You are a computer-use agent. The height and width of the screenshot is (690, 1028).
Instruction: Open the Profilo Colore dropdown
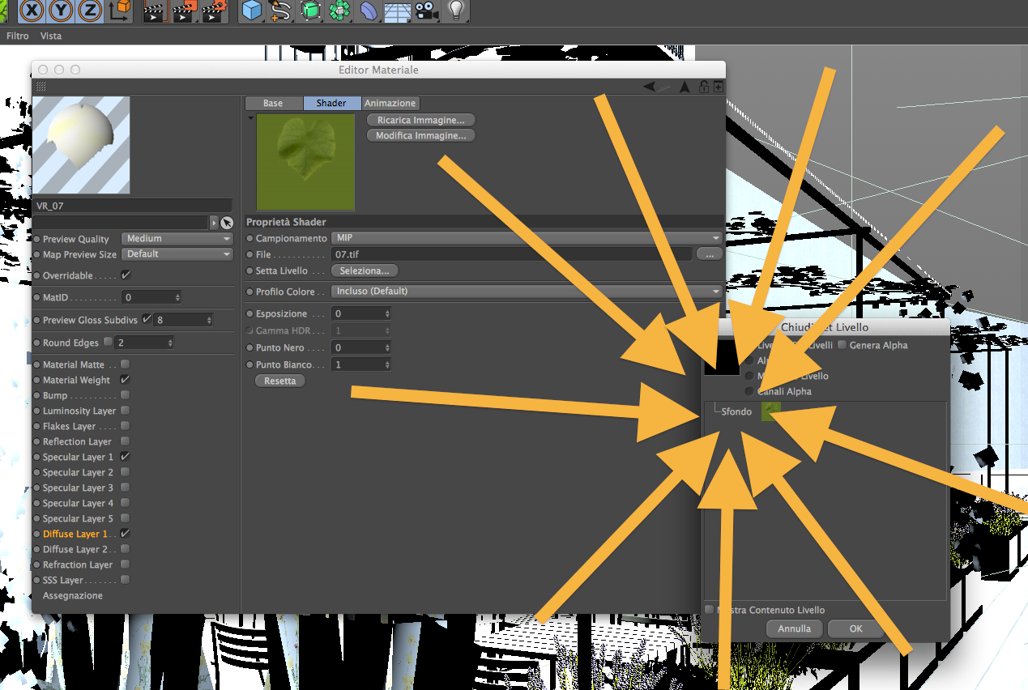(x=527, y=292)
